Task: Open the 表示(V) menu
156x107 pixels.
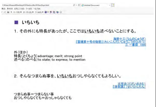Action: point(10,9)
